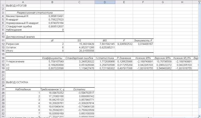This screenshot has height=118, width=201.
Task: Click the Предсказанное Y header cell
Action: (x=52, y=89)
